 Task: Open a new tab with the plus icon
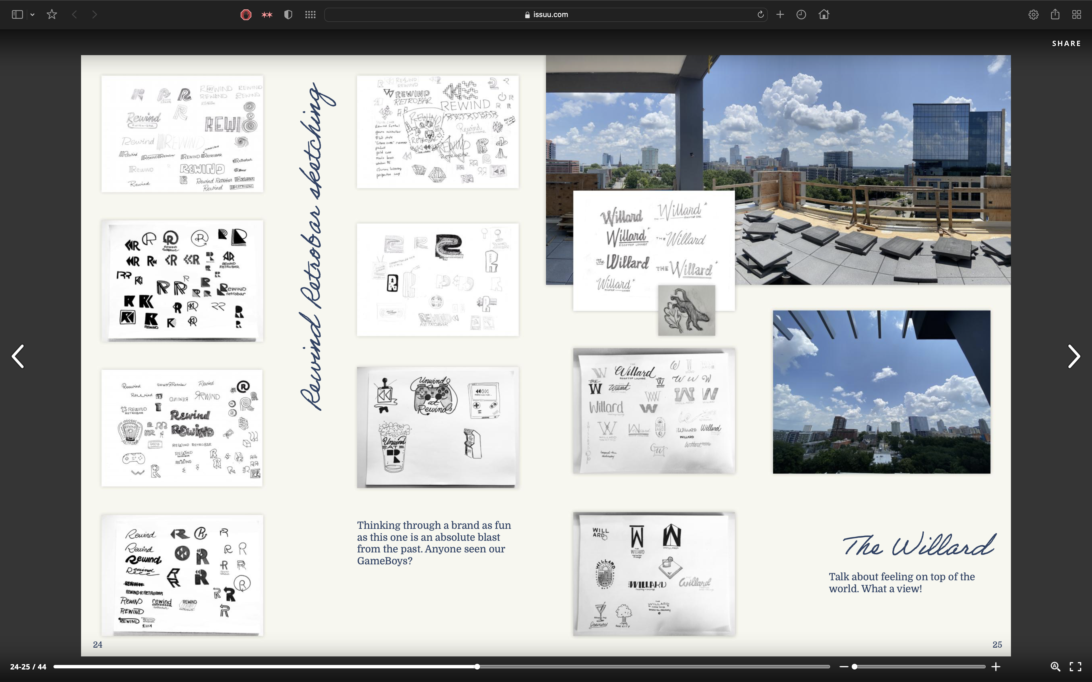click(780, 14)
